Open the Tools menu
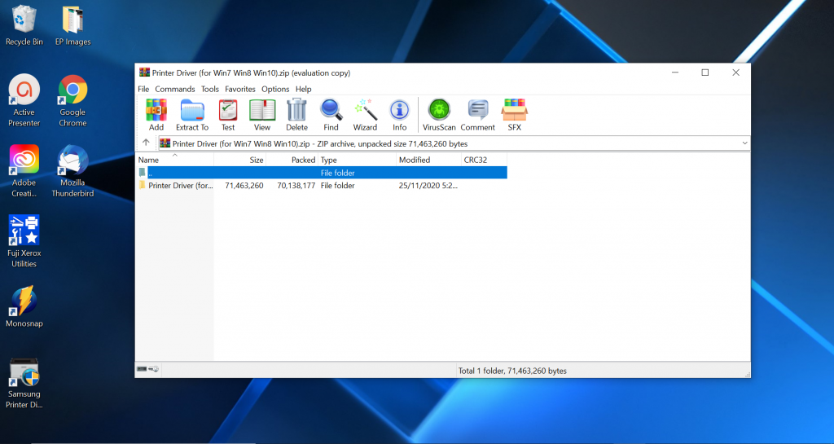Screen dimensions: 834x444 coord(210,89)
